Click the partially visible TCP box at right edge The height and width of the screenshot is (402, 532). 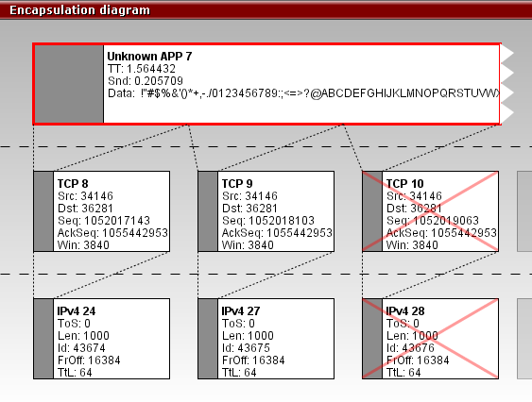tap(524, 211)
